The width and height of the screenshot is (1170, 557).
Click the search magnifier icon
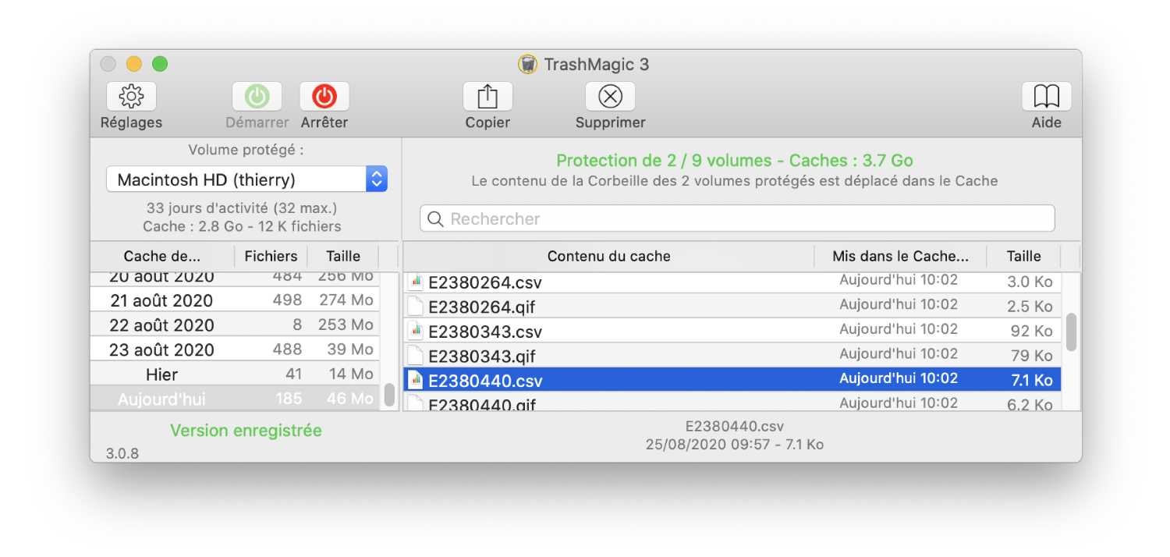(436, 219)
